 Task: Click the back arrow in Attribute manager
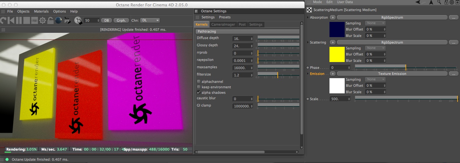[x=418, y=2]
